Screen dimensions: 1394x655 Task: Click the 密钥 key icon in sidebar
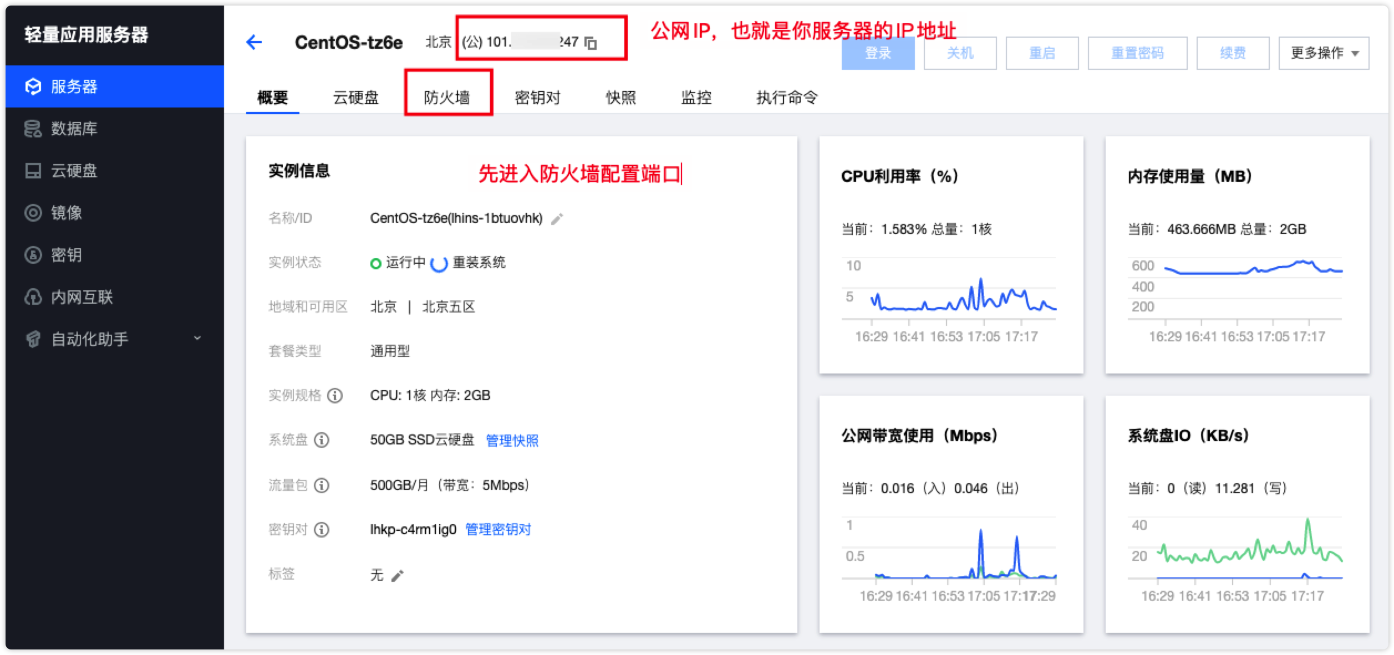[x=33, y=255]
